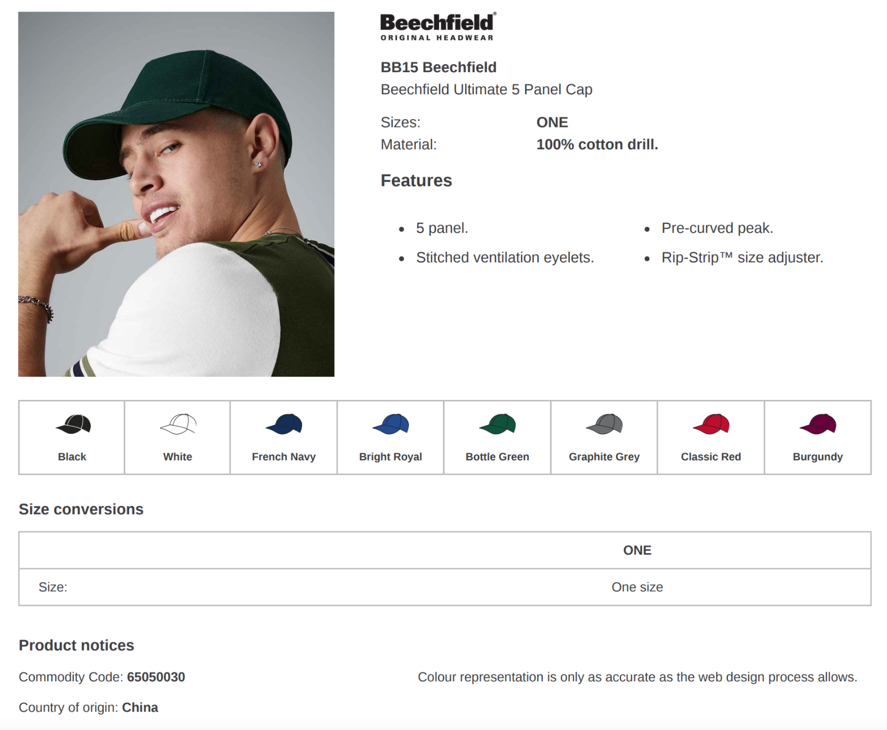
Task: Click the One size table cell
Action: (637, 587)
